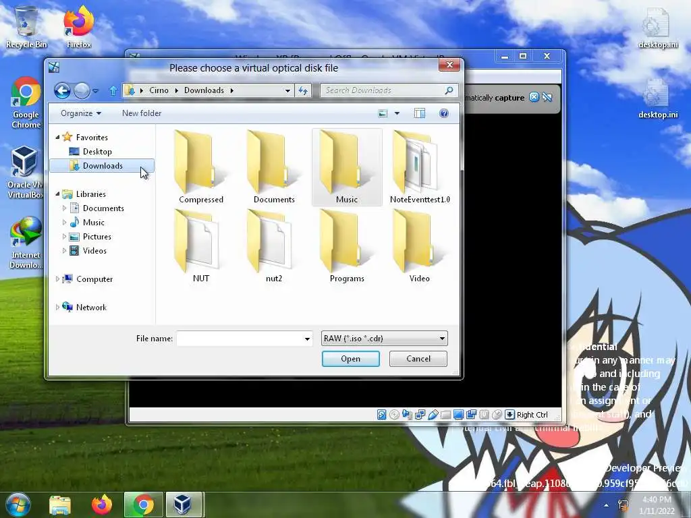
Task: Select the Documents folder in file list
Action: click(274, 167)
